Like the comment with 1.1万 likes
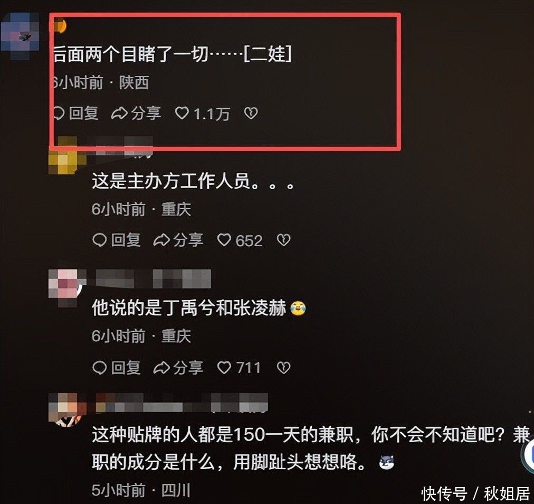The height and width of the screenshot is (504, 534). coord(202,114)
